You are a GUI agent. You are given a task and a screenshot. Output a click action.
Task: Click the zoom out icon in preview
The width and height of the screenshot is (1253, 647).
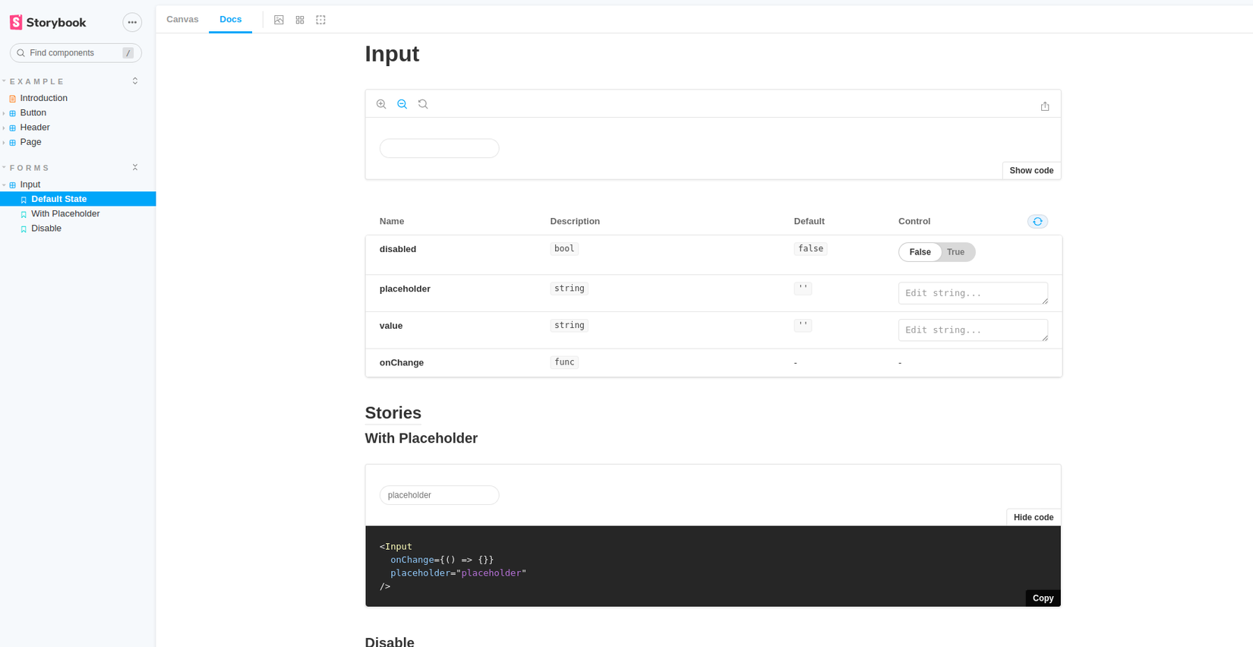tap(402, 104)
